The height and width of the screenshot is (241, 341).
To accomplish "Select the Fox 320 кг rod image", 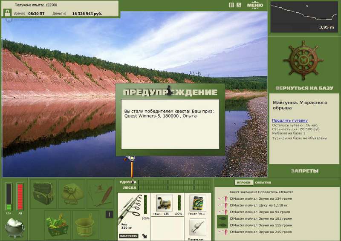I will click(x=130, y=210).
